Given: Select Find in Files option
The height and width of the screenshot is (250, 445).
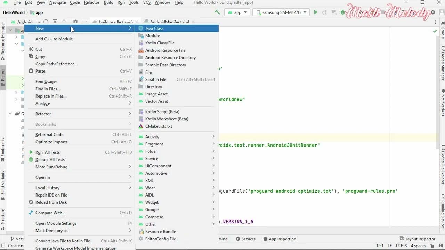Looking at the screenshot, I should (79, 89).
